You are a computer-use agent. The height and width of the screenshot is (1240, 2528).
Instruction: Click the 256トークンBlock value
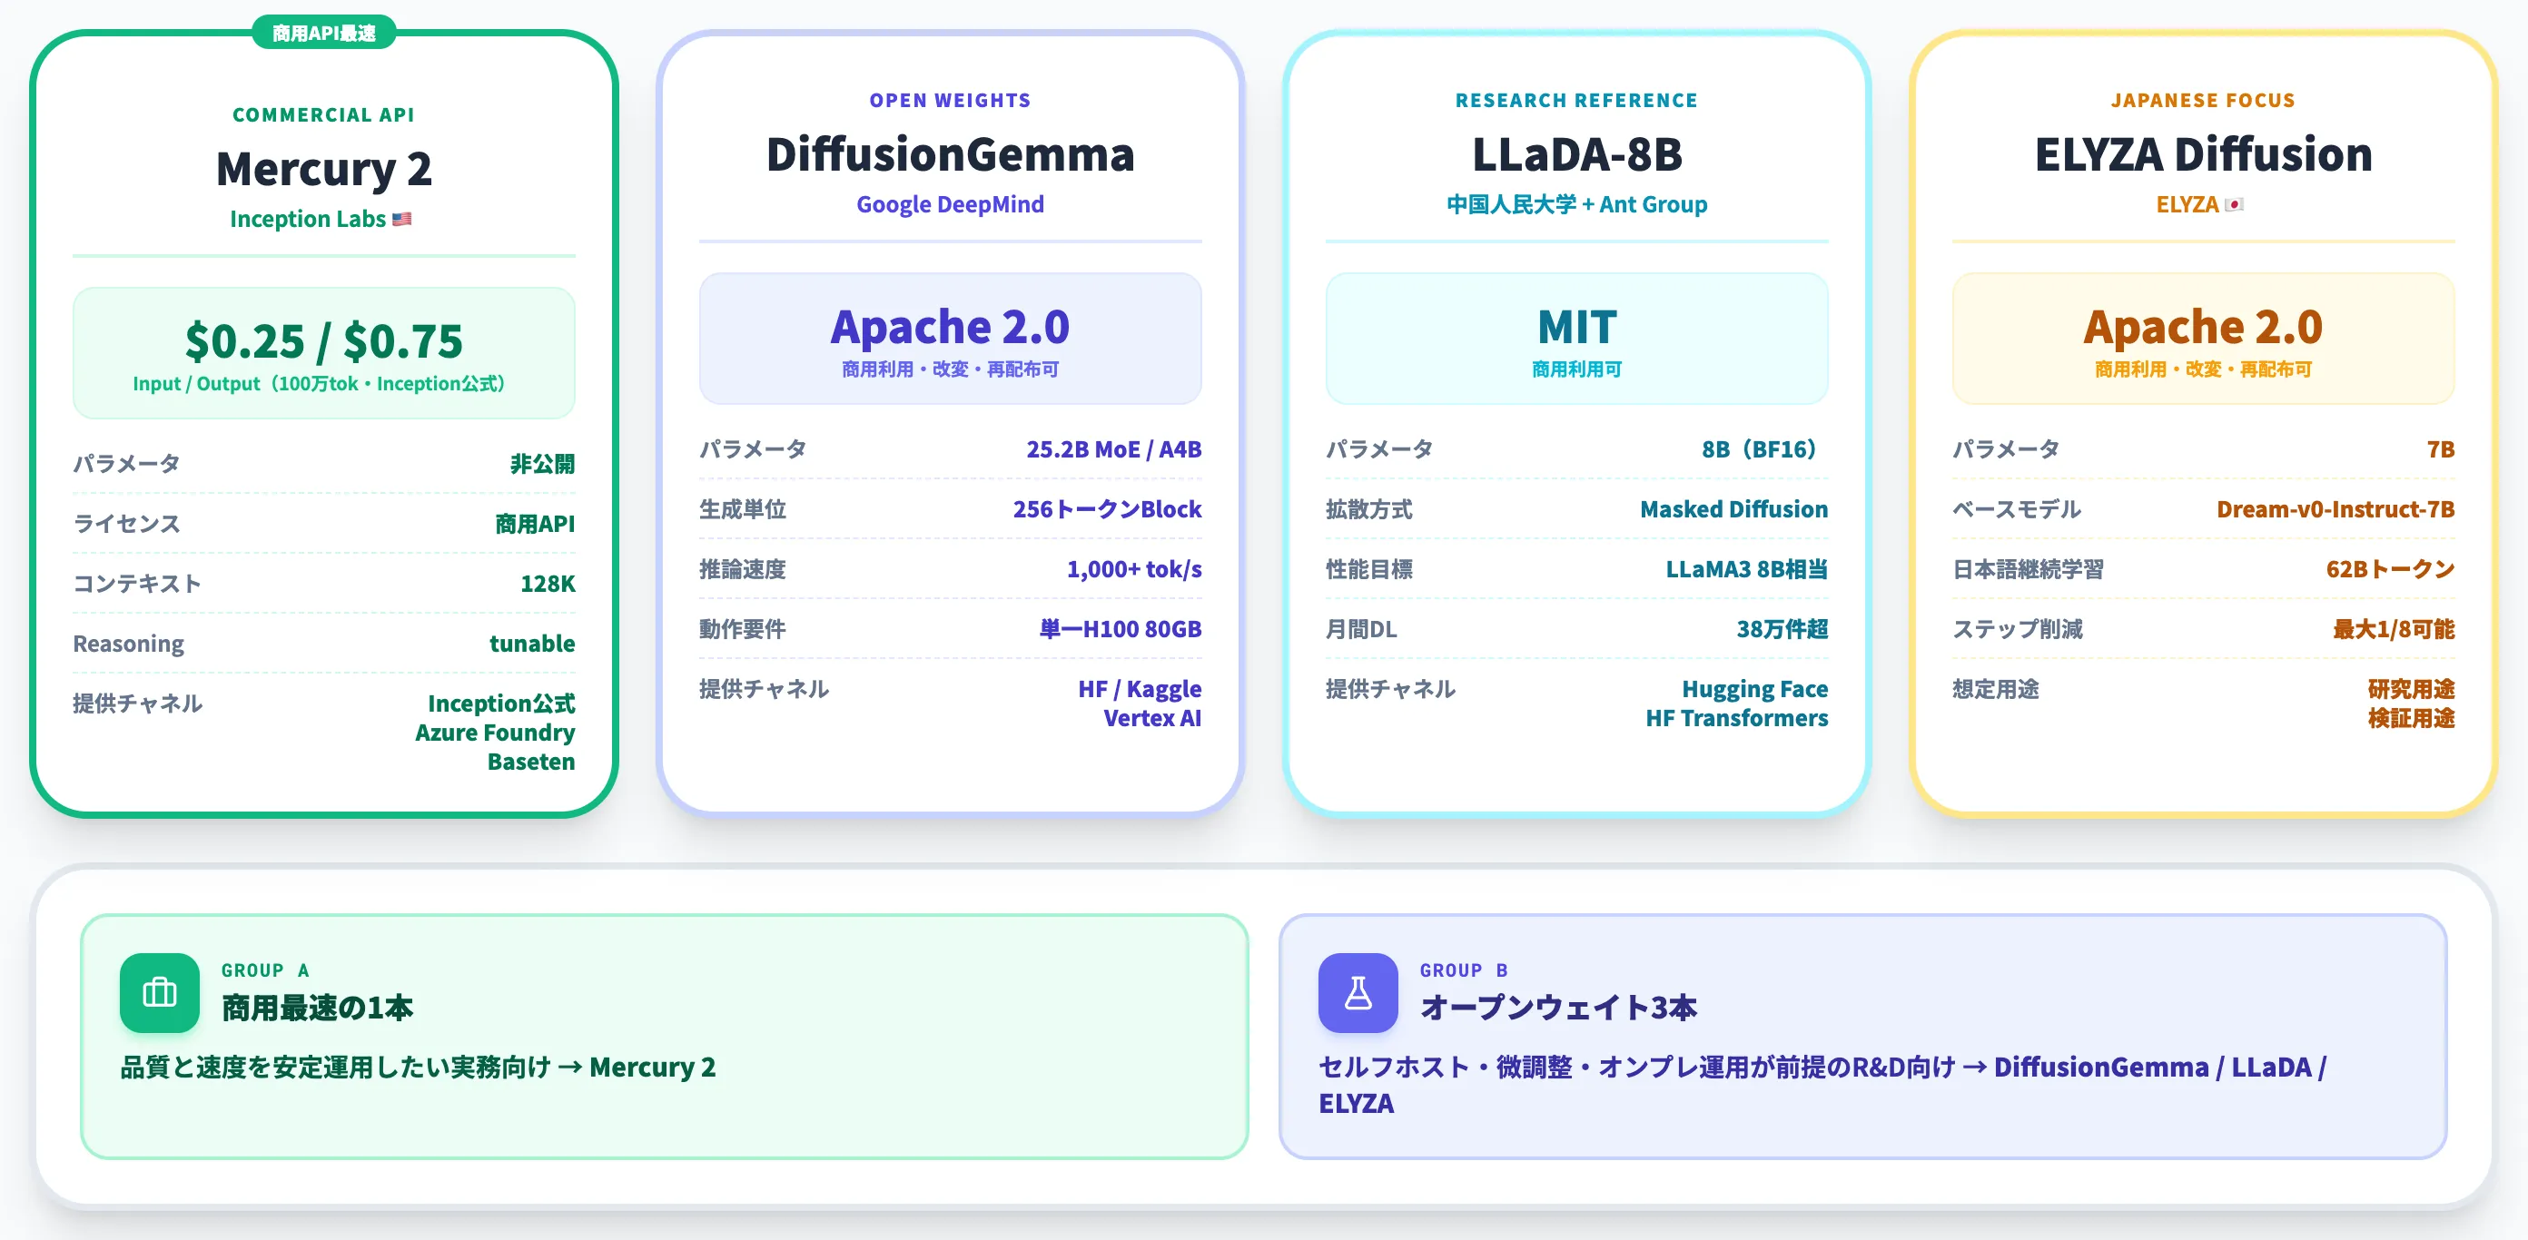(x=1107, y=509)
